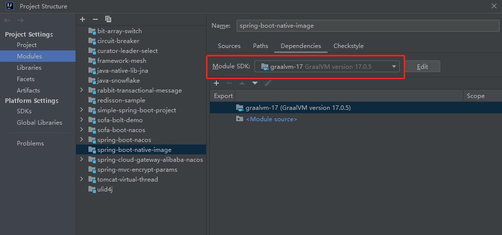502x235 pixels.
Task: Click the Export column header
Action: click(223, 96)
